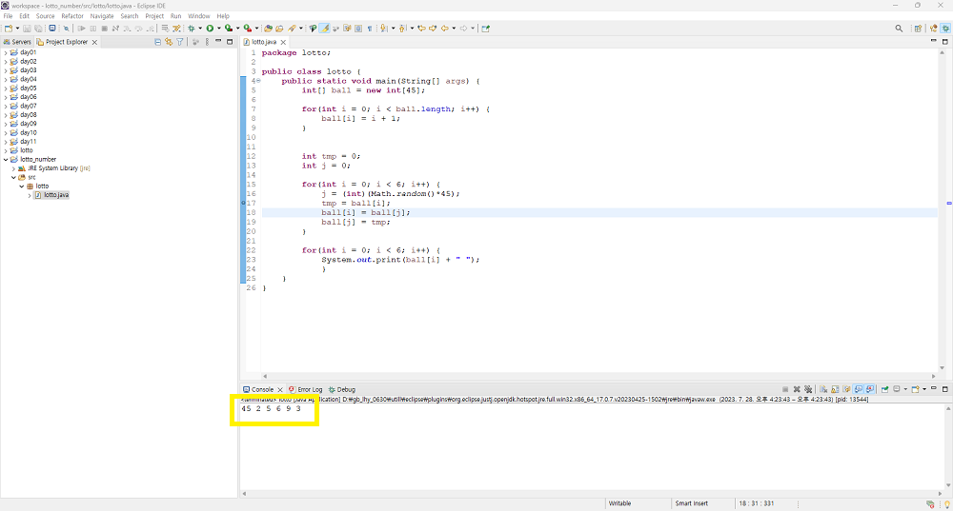
Task: Click the View Menu dots in Project Explorer
Action: [x=207, y=42]
